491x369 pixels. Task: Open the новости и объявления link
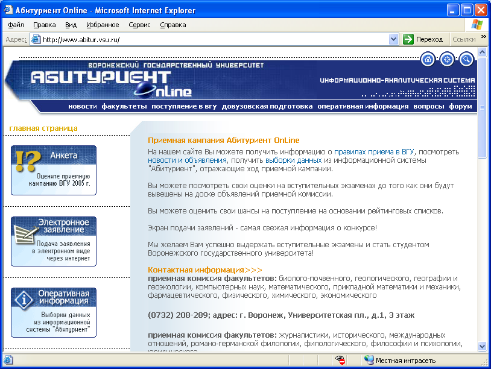pyautogui.click(x=187, y=160)
